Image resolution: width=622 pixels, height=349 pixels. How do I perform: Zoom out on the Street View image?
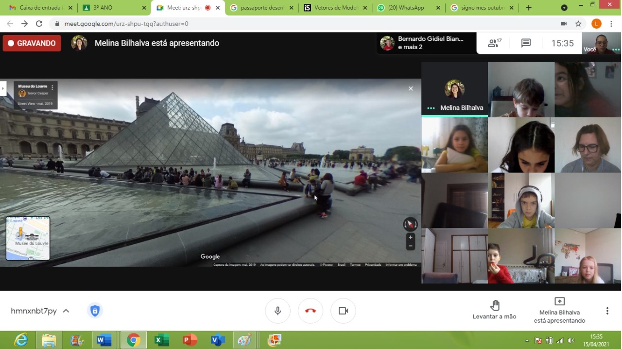[411, 246]
